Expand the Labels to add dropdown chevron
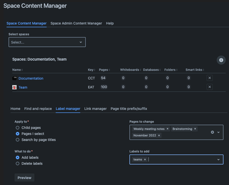229x185 pixels. coord(218,159)
